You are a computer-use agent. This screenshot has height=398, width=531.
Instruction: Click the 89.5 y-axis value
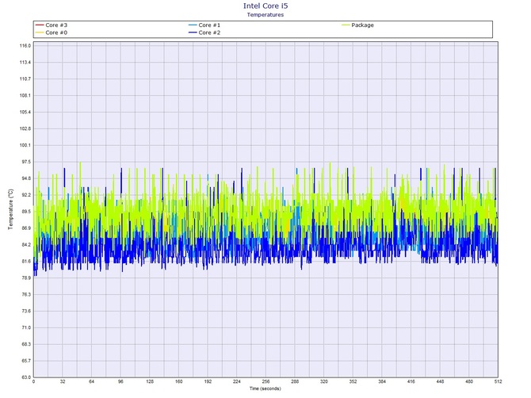click(x=26, y=212)
